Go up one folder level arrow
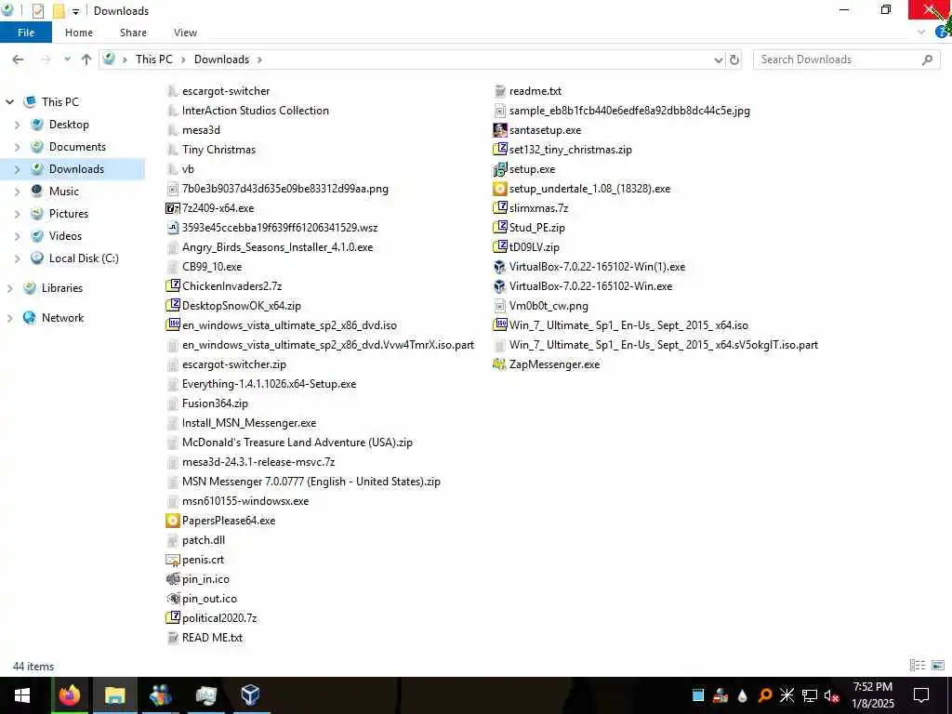Viewport: 952px width, 714px height. (x=86, y=59)
